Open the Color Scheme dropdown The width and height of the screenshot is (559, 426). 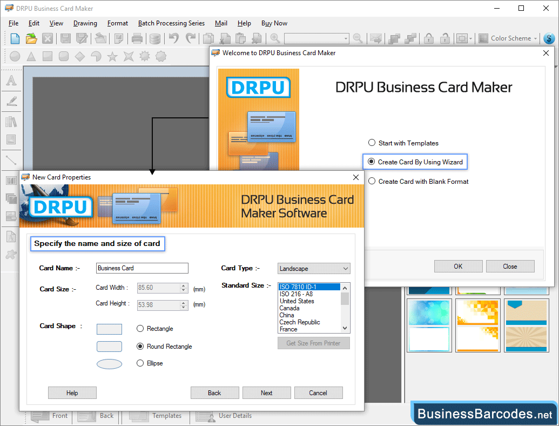pos(508,38)
